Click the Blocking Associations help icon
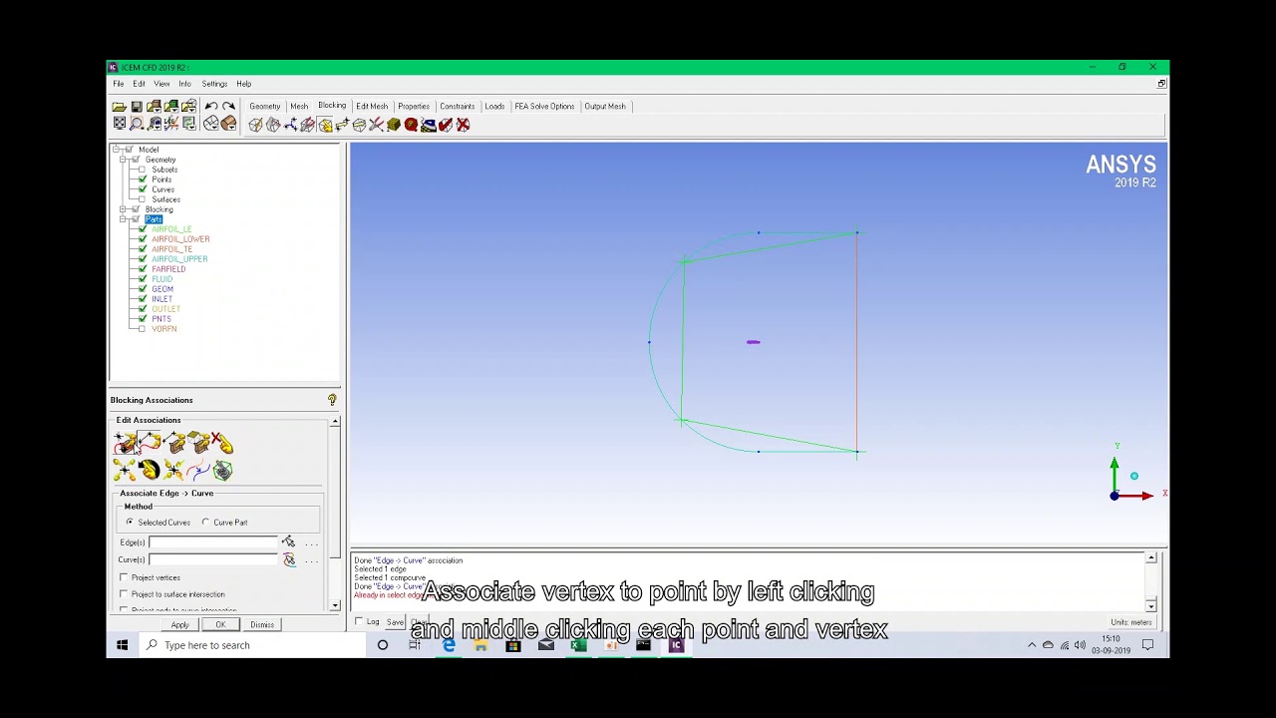 click(332, 400)
